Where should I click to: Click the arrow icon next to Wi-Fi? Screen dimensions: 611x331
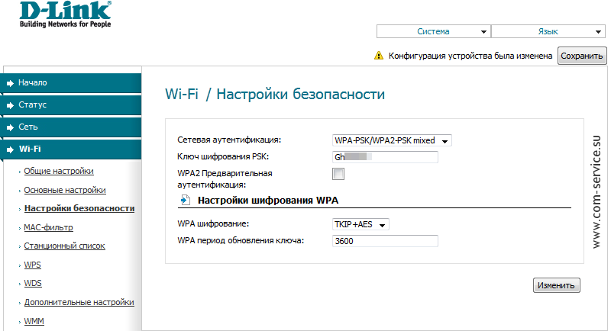pyautogui.click(x=10, y=149)
